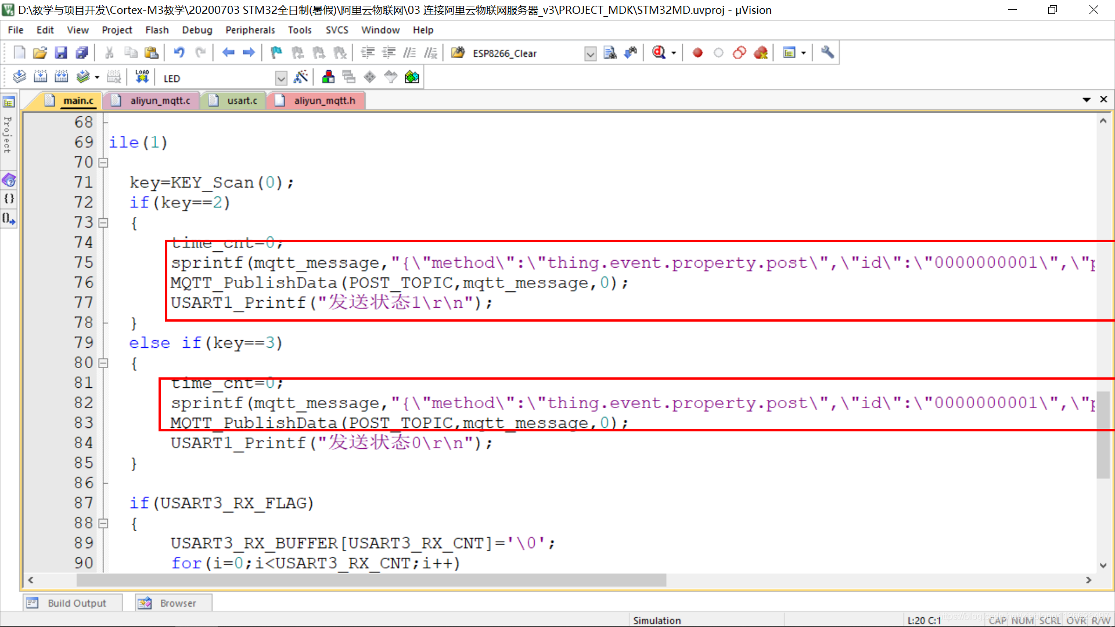
Task: Start debug session with the magnifier icon
Action: [x=659, y=53]
